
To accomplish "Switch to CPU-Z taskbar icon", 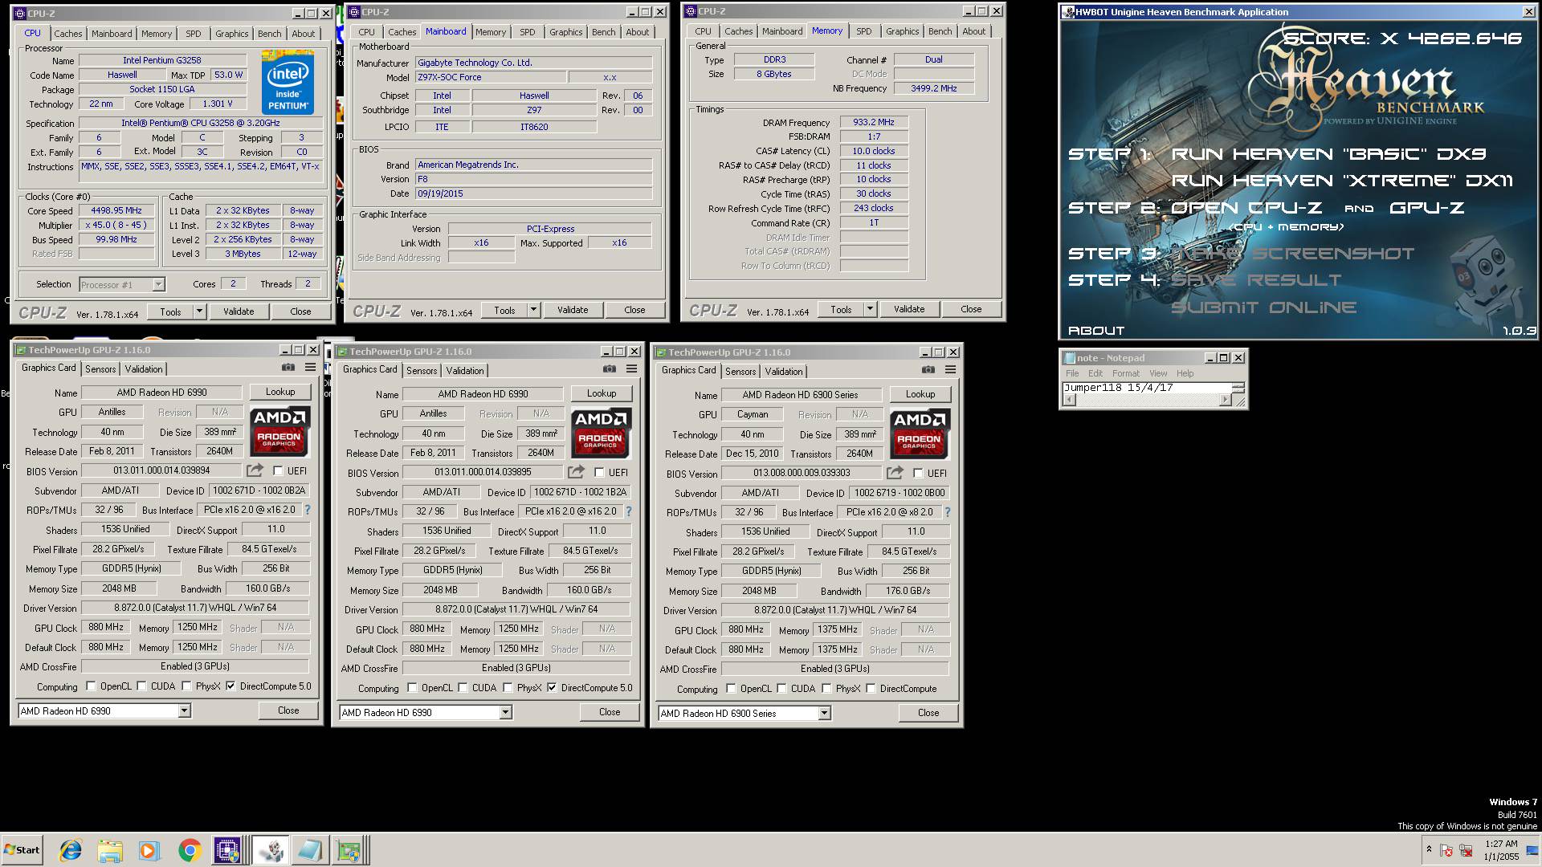I will pyautogui.click(x=227, y=850).
